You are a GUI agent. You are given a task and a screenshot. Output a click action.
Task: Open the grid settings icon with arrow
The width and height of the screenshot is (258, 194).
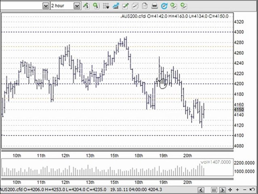point(106,6)
